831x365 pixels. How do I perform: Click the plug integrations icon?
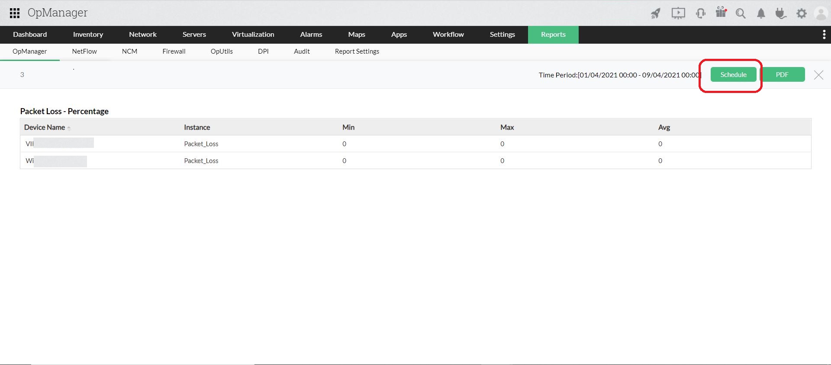click(781, 13)
